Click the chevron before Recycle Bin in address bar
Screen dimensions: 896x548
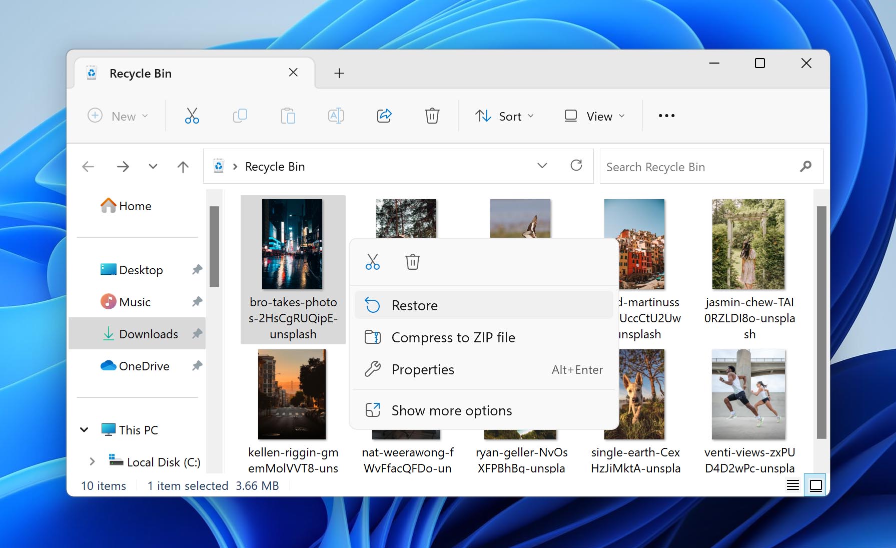click(235, 167)
